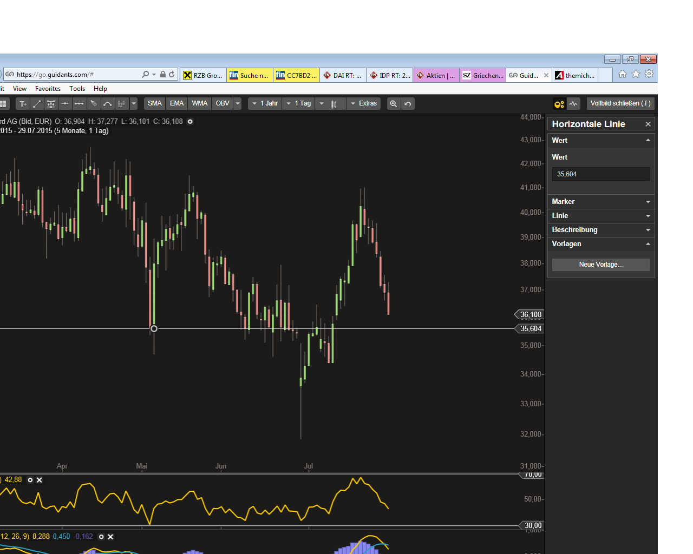Select the arc drawing tool
Viewport: 693px width, 554px height.
[x=107, y=103]
